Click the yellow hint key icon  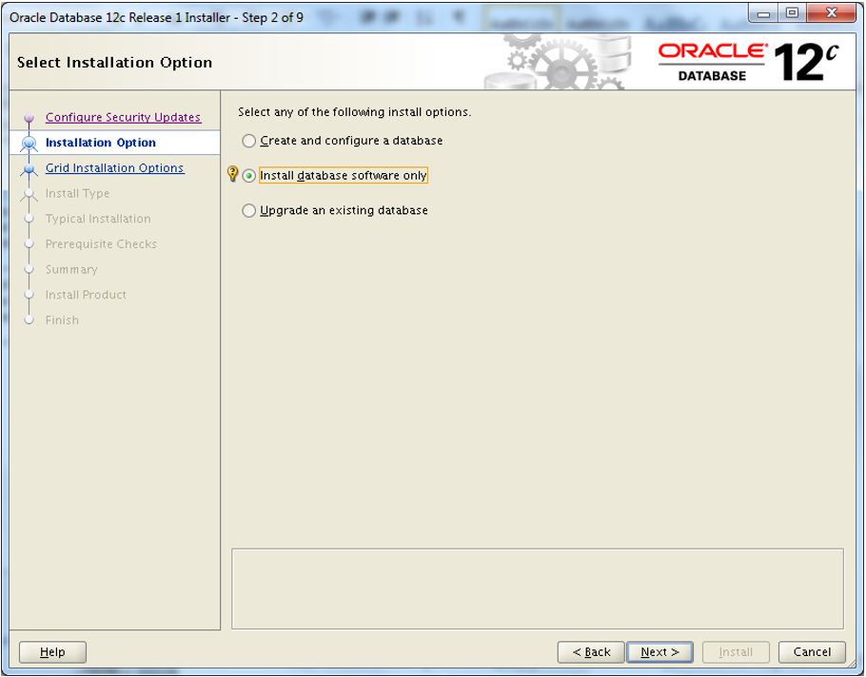click(x=232, y=174)
